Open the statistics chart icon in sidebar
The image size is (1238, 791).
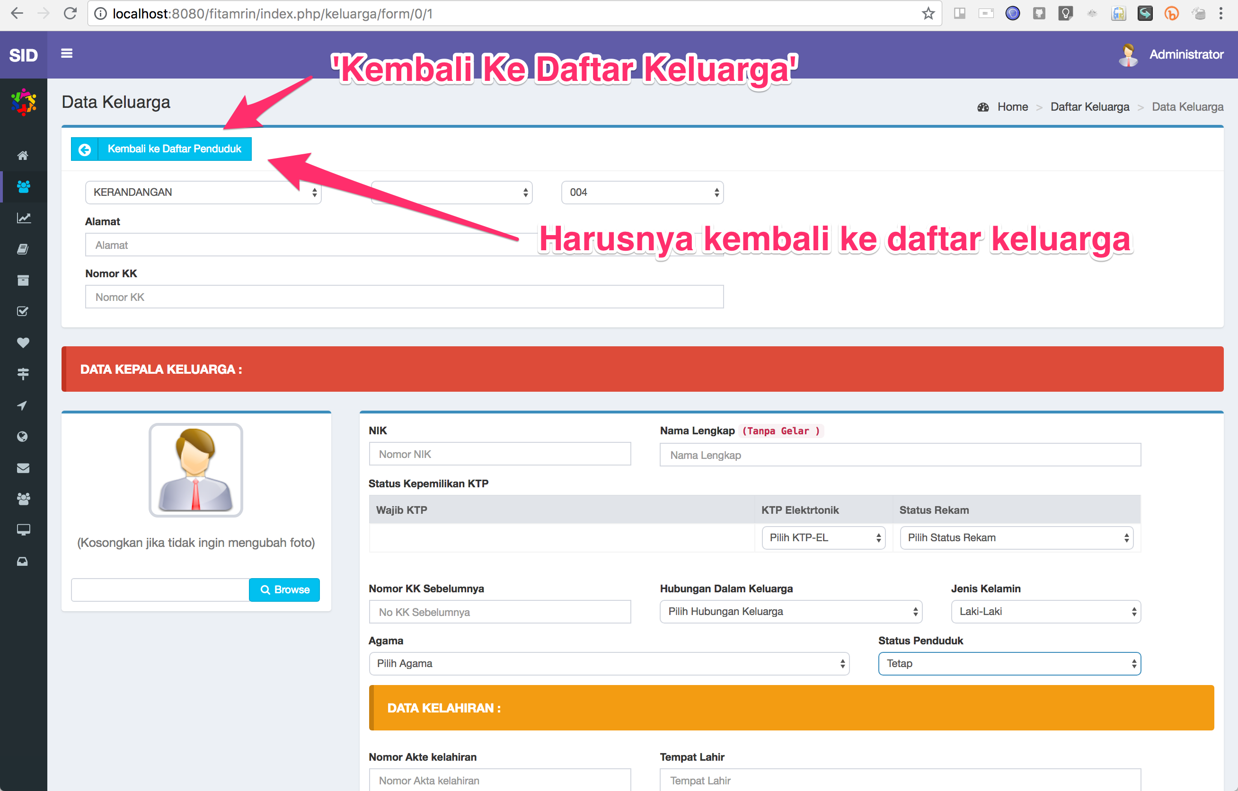[23, 218]
